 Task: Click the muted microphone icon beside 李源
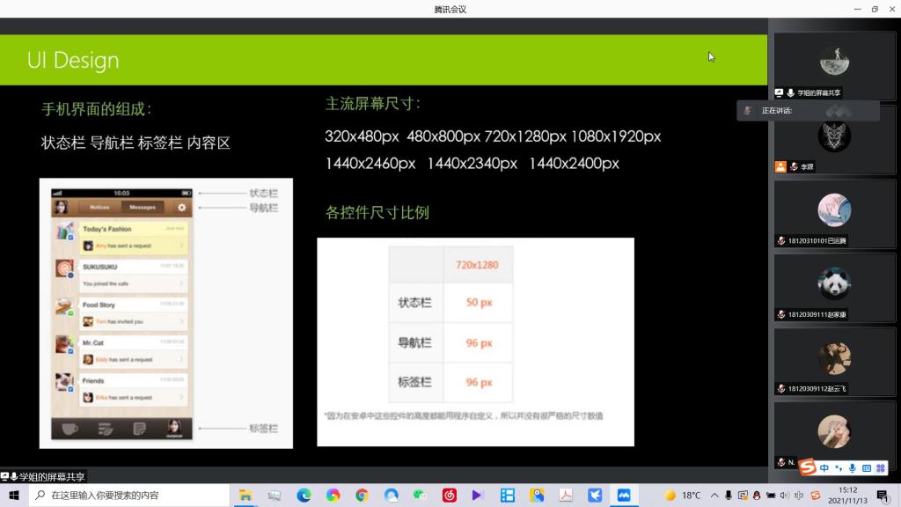[x=794, y=166]
